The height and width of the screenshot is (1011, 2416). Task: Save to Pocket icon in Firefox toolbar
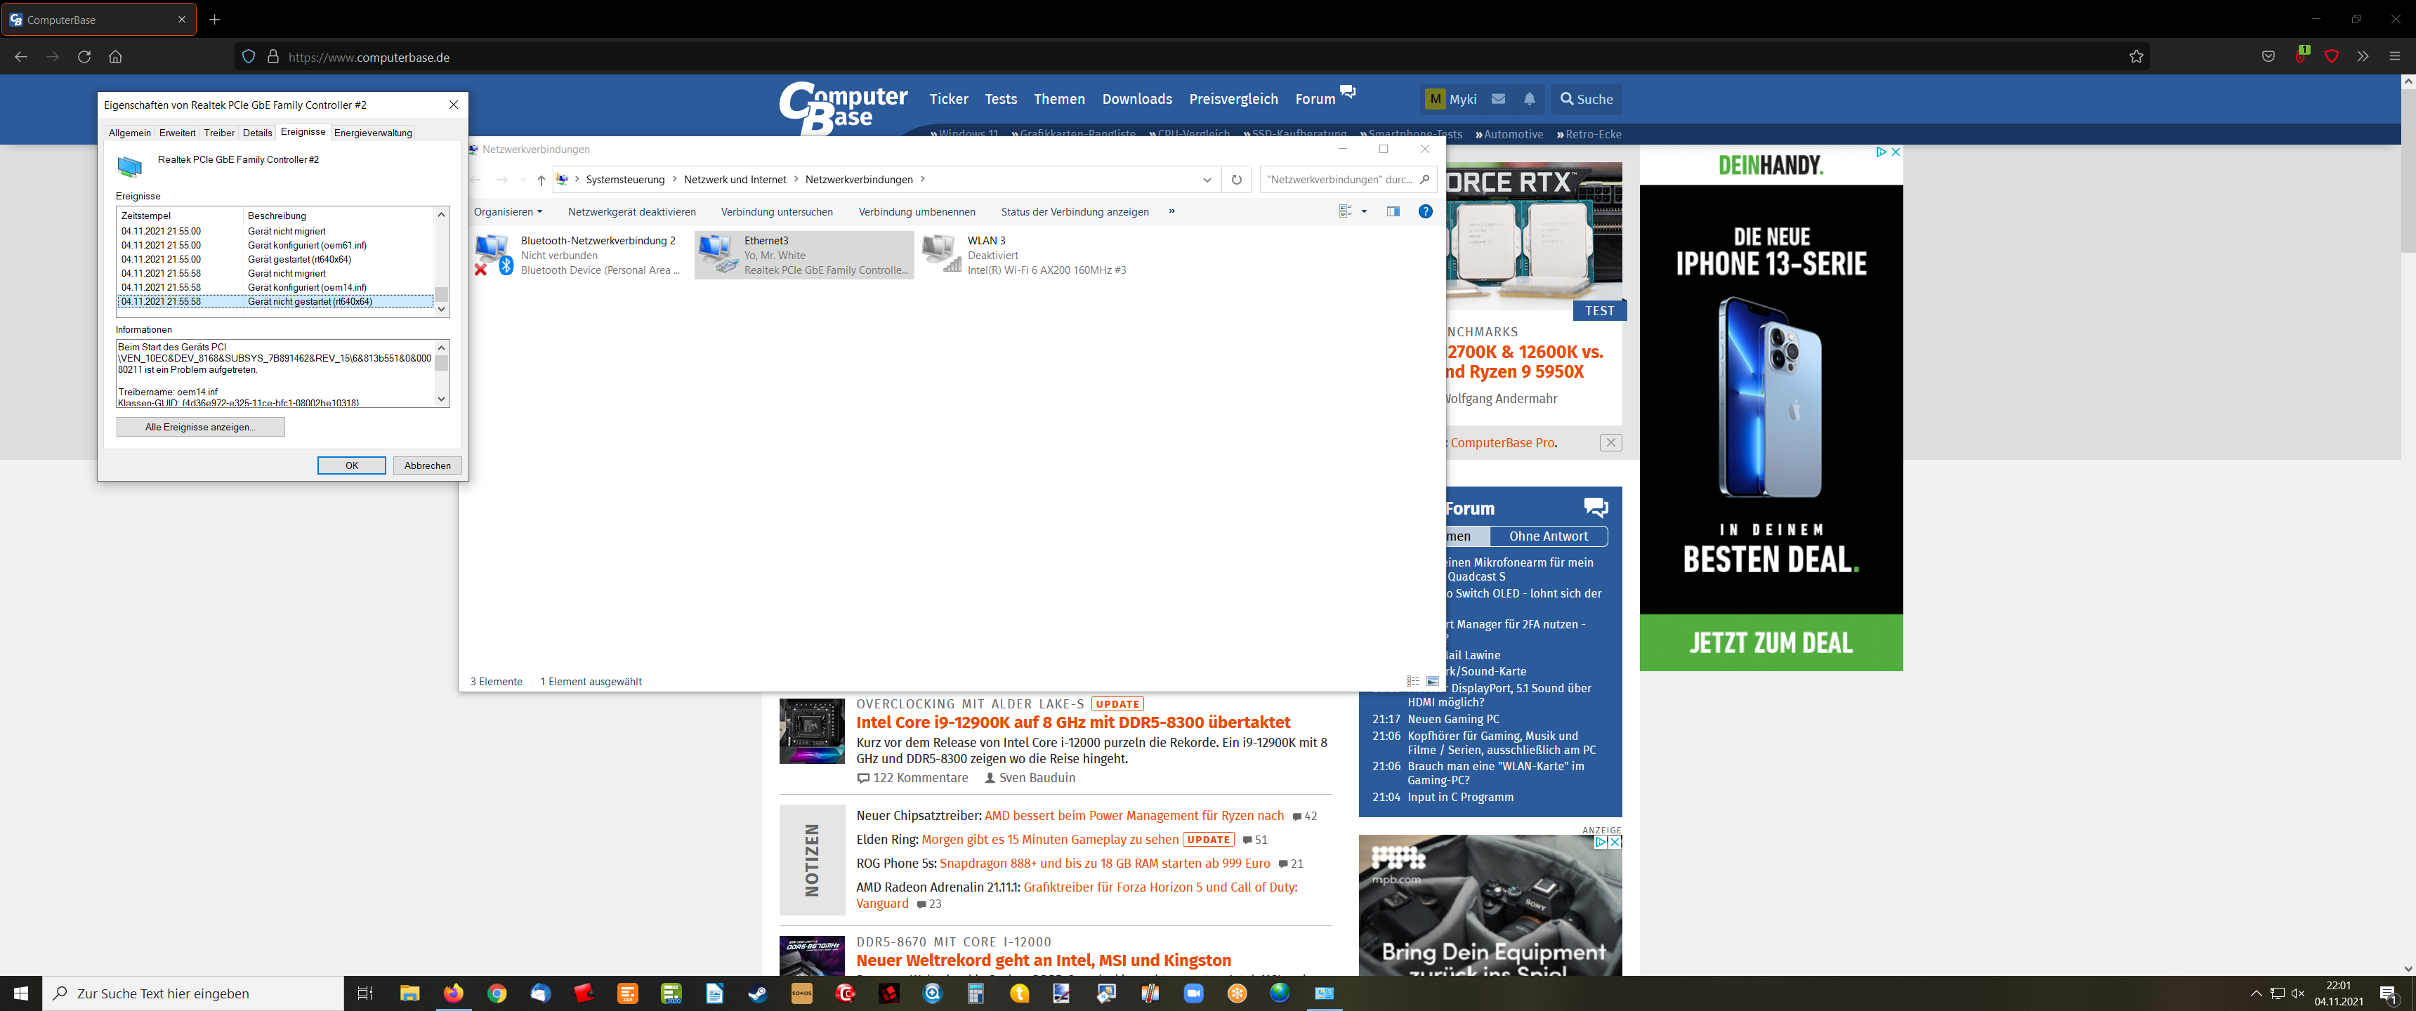2268,56
